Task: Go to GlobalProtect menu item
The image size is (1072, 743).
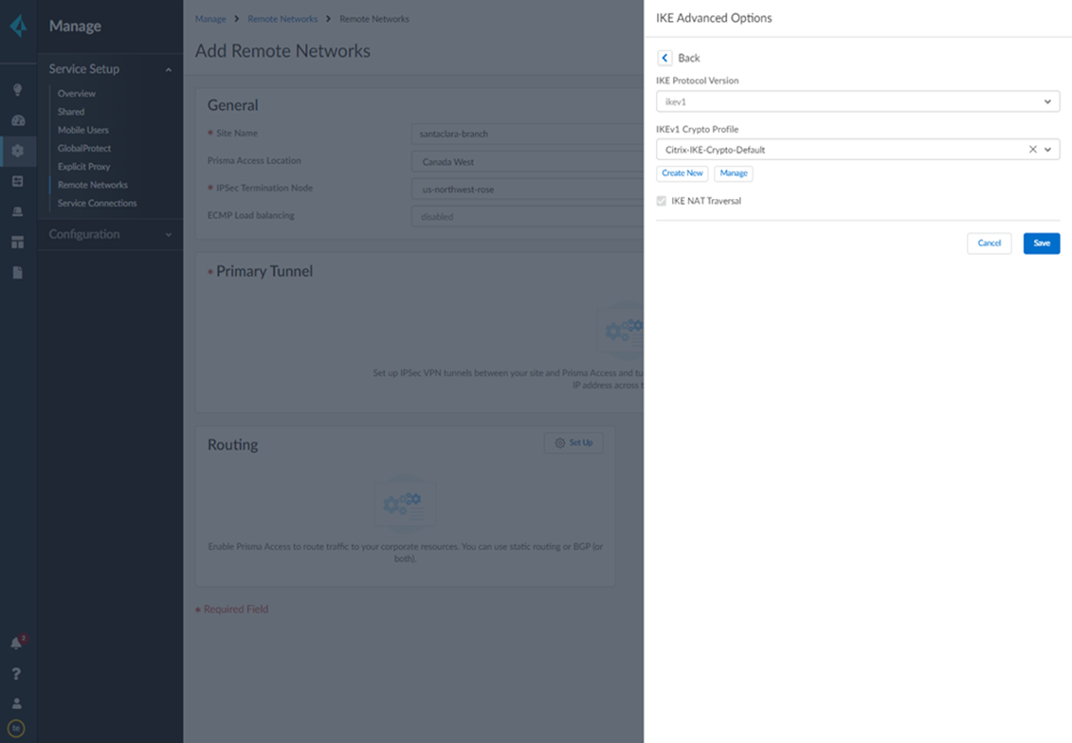Action: point(84,148)
